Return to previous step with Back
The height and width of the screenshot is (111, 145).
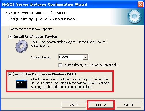point(74,105)
